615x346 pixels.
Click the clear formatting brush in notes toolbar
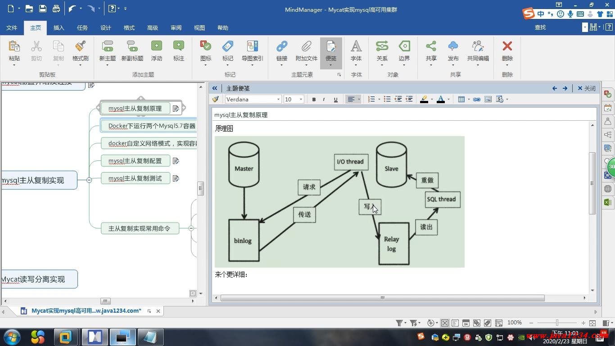coord(216,100)
